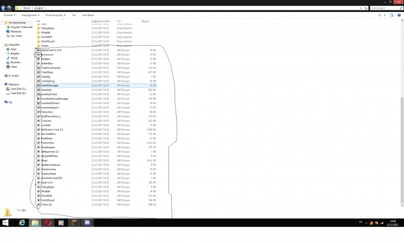The image size is (404, 242).
Task: Sort by the 'Boyut' column header
Action: pyautogui.click(x=146, y=21)
